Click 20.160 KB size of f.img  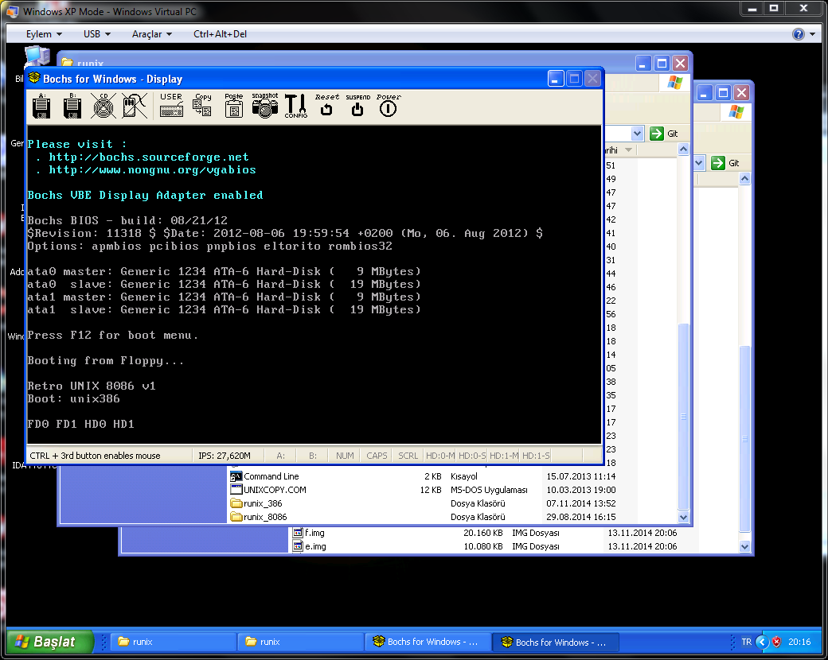[482, 533]
